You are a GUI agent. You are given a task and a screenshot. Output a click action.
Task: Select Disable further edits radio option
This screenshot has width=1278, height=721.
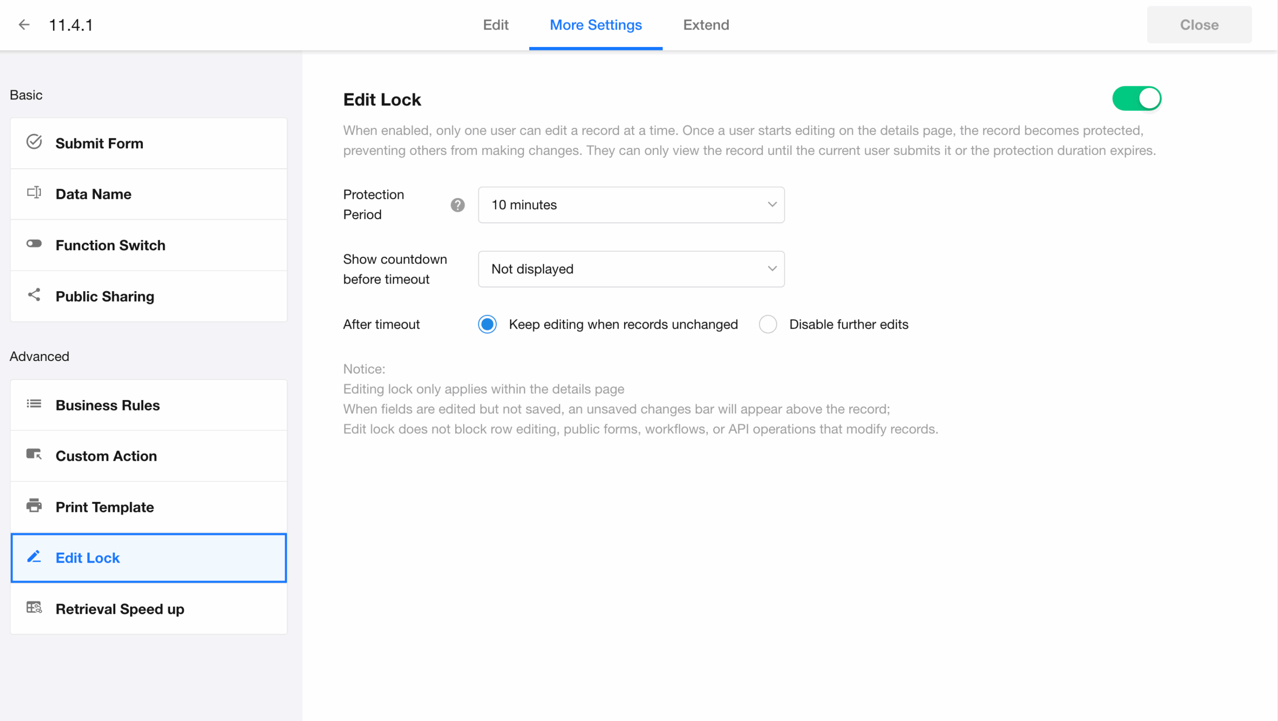pos(768,324)
